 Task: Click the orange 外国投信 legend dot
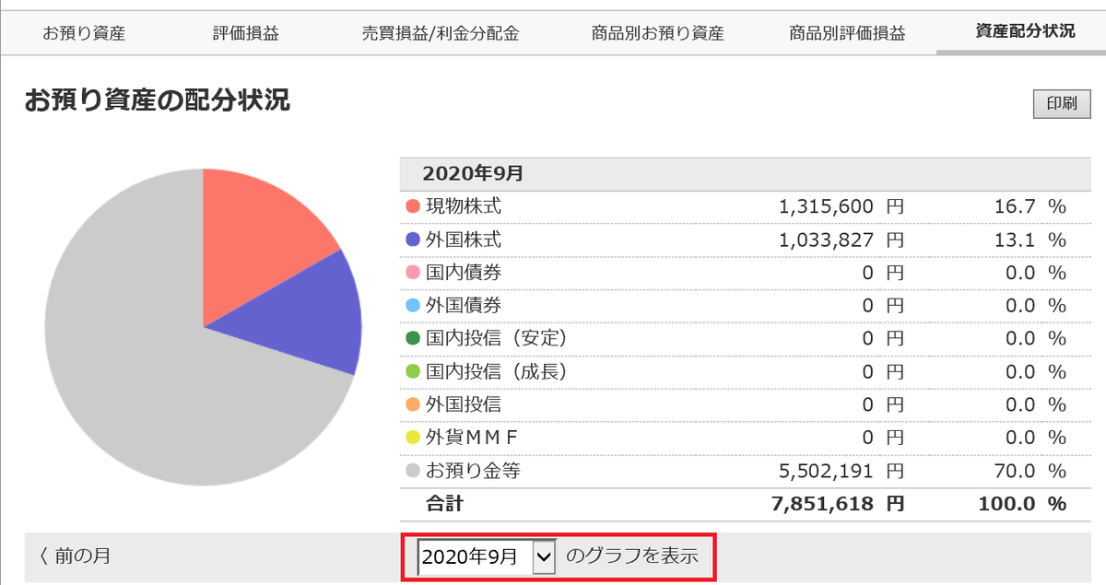click(413, 404)
